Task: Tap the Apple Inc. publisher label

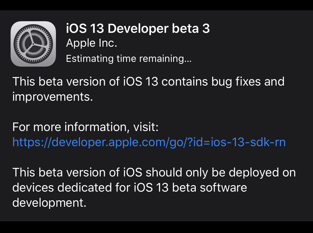Action: (x=91, y=43)
